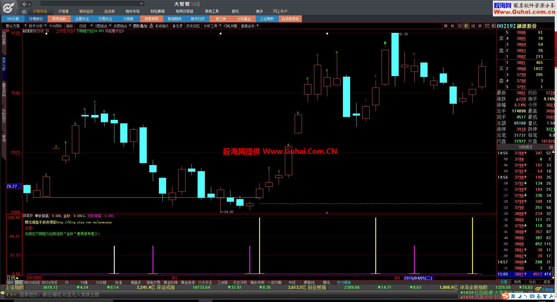Expand the 默认方案 dropdown
The image size is (557, 302).
click(x=25, y=26)
